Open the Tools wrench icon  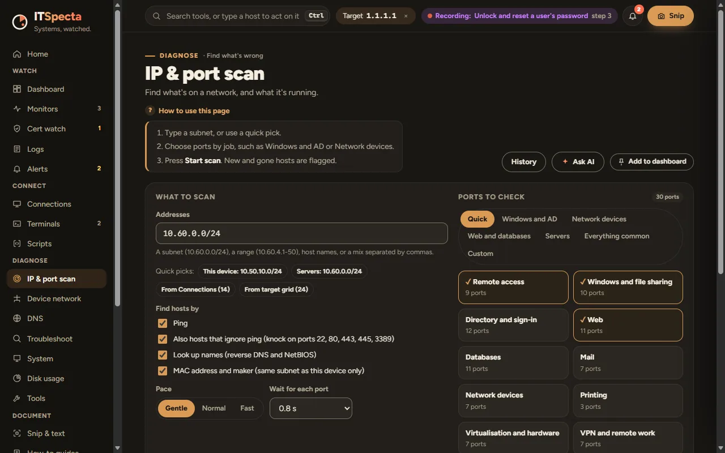tap(17, 399)
